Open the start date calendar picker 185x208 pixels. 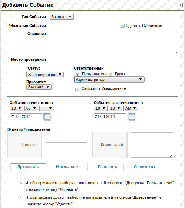[x=47, y=116]
